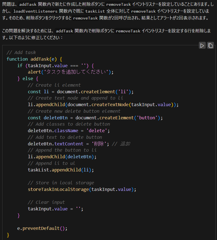Click the li.appendChild(deleteBtn) line
The image size is (217, 240).
pos(62,157)
